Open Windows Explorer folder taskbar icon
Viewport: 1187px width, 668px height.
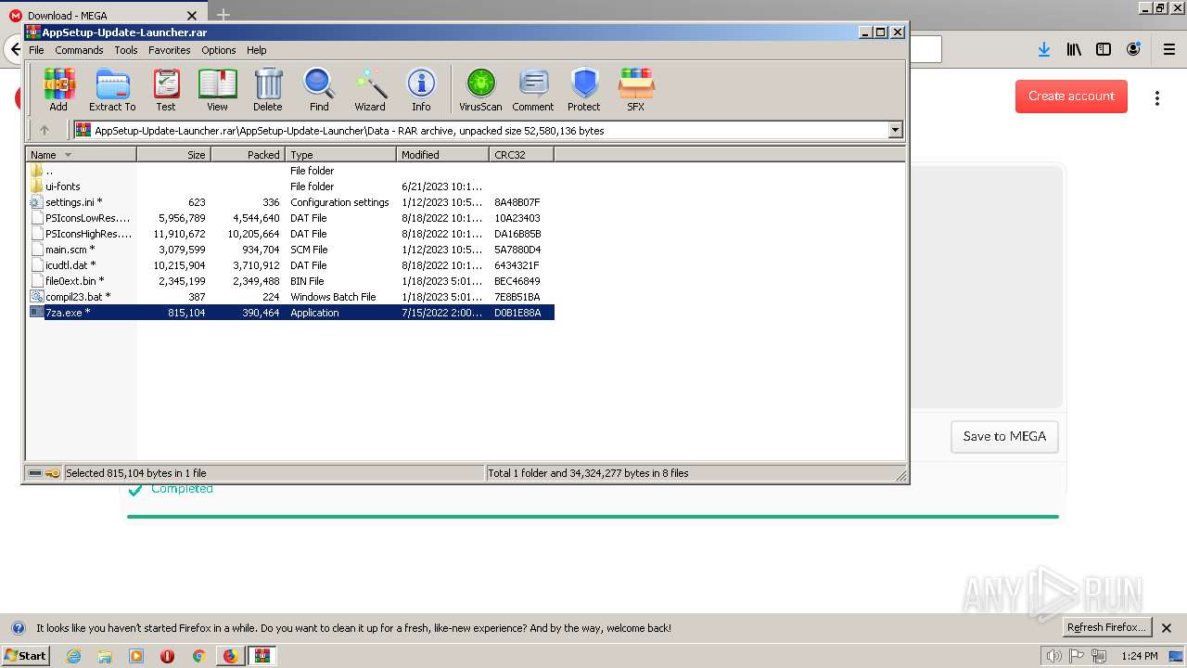[105, 656]
